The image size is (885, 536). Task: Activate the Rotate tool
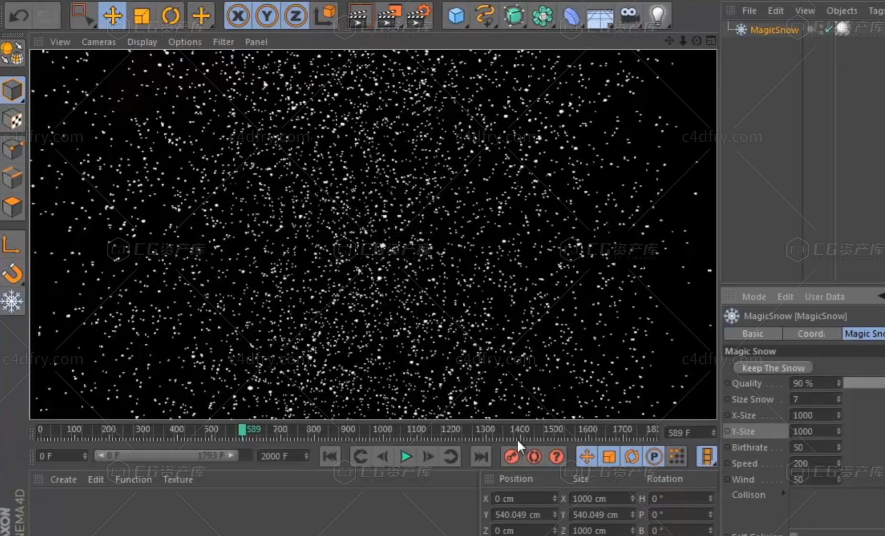[171, 16]
